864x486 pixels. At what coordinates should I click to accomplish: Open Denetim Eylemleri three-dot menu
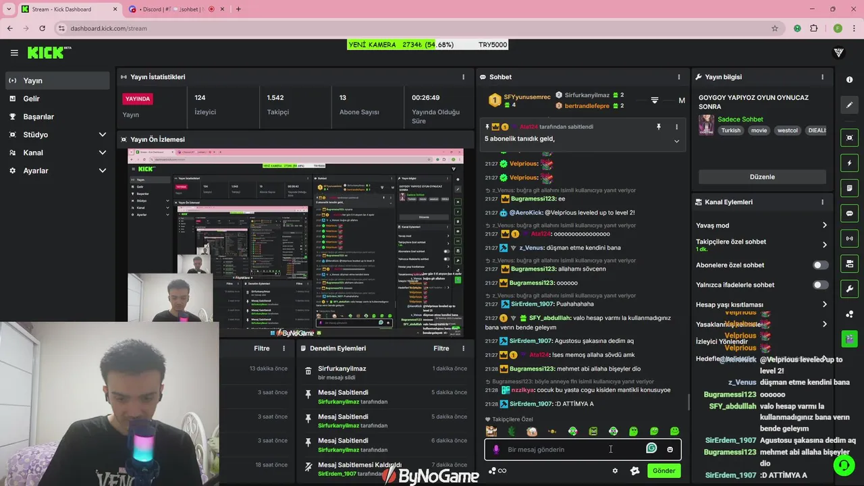click(463, 348)
